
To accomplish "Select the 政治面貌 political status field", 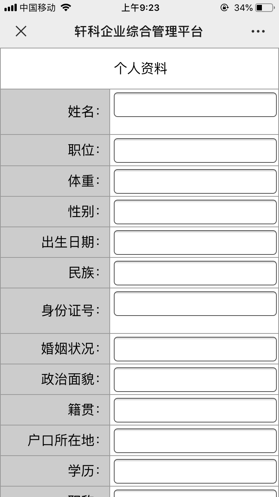I will [195, 380].
